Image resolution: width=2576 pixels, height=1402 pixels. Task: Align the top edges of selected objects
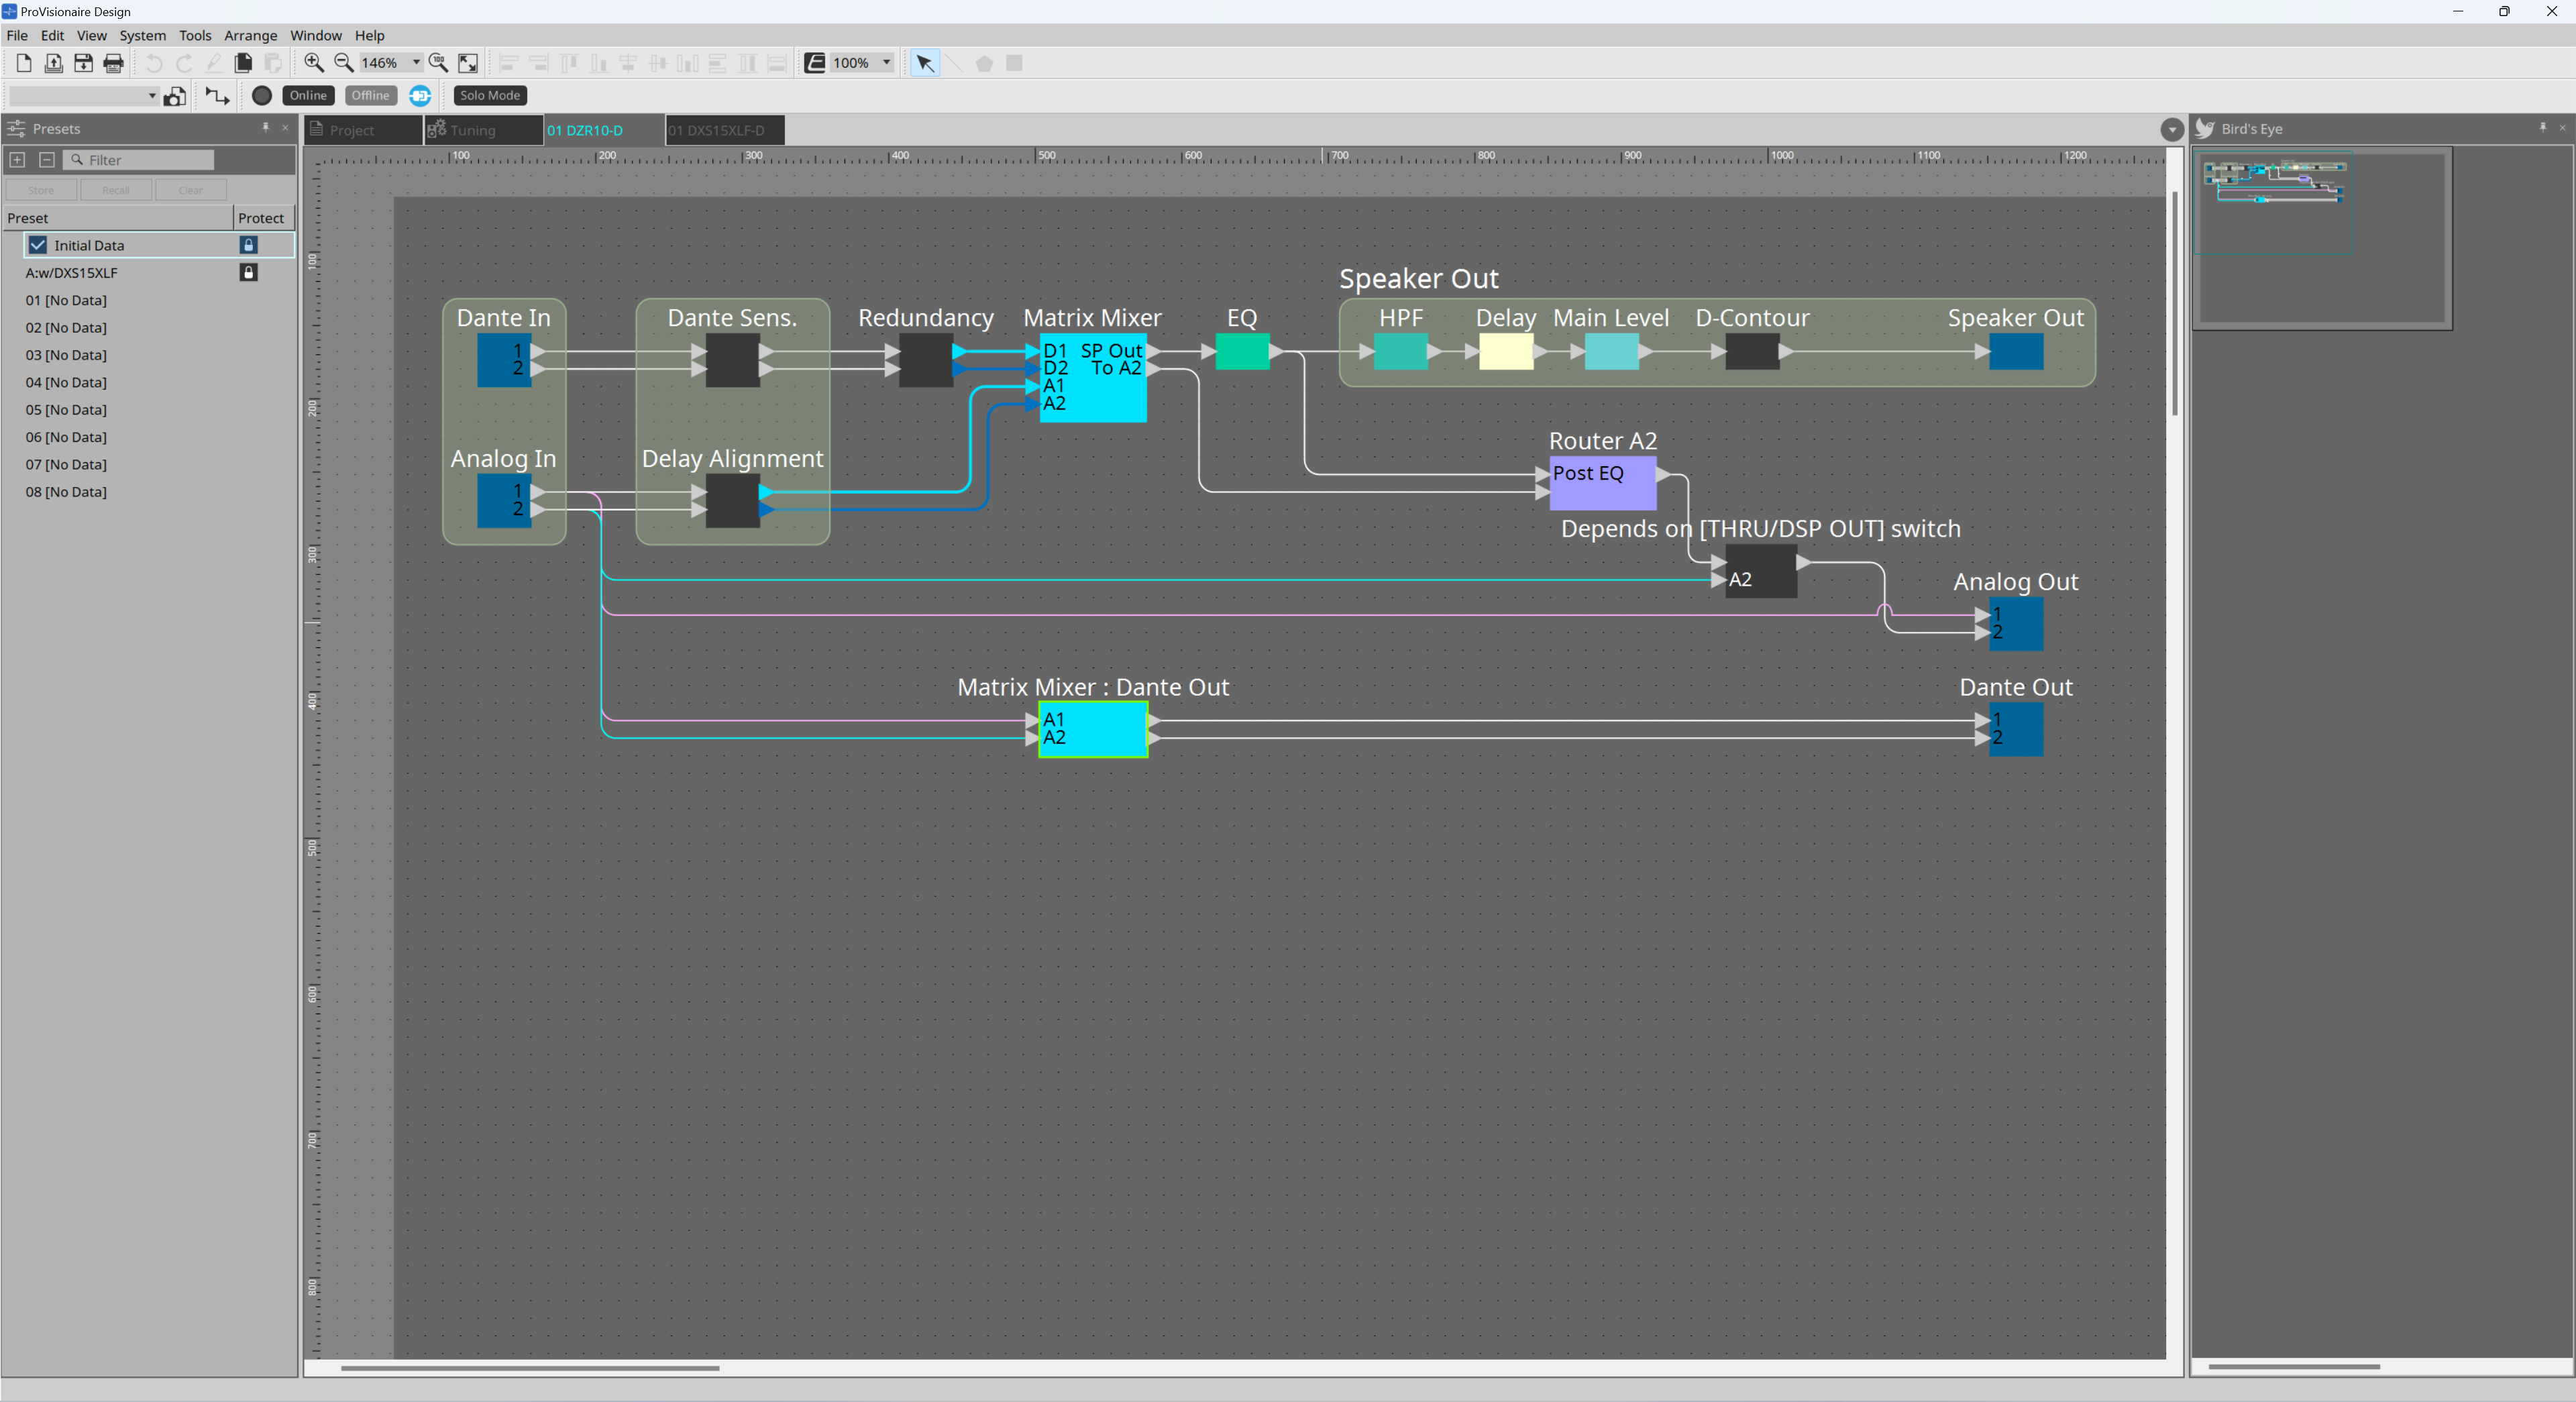[x=569, y=63]
